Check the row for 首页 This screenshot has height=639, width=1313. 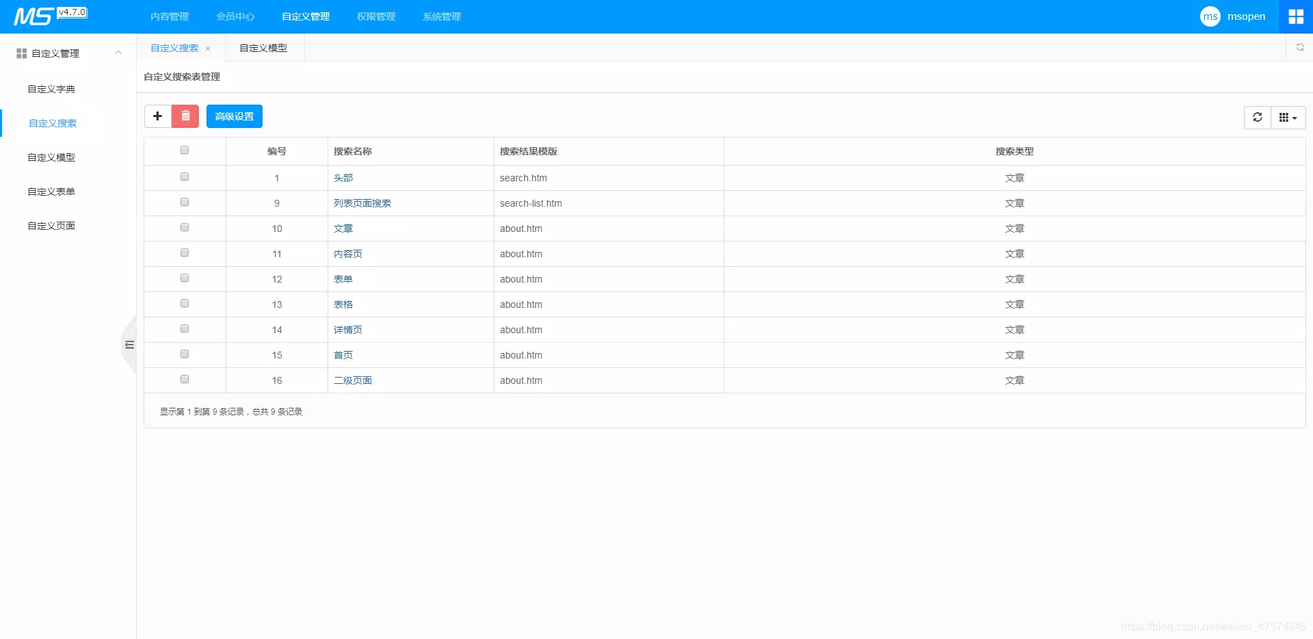[185, 354]
